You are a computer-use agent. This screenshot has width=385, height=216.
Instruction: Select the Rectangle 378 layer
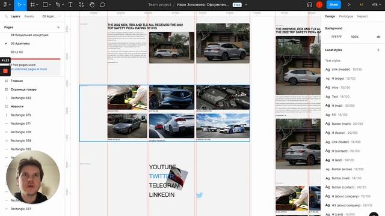(21, 132)
